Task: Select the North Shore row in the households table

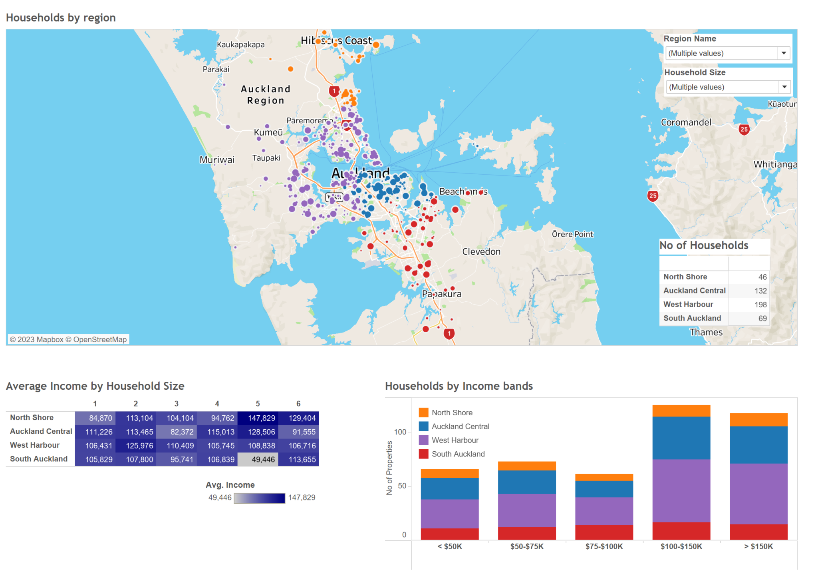Action: [x=685, y=277]
